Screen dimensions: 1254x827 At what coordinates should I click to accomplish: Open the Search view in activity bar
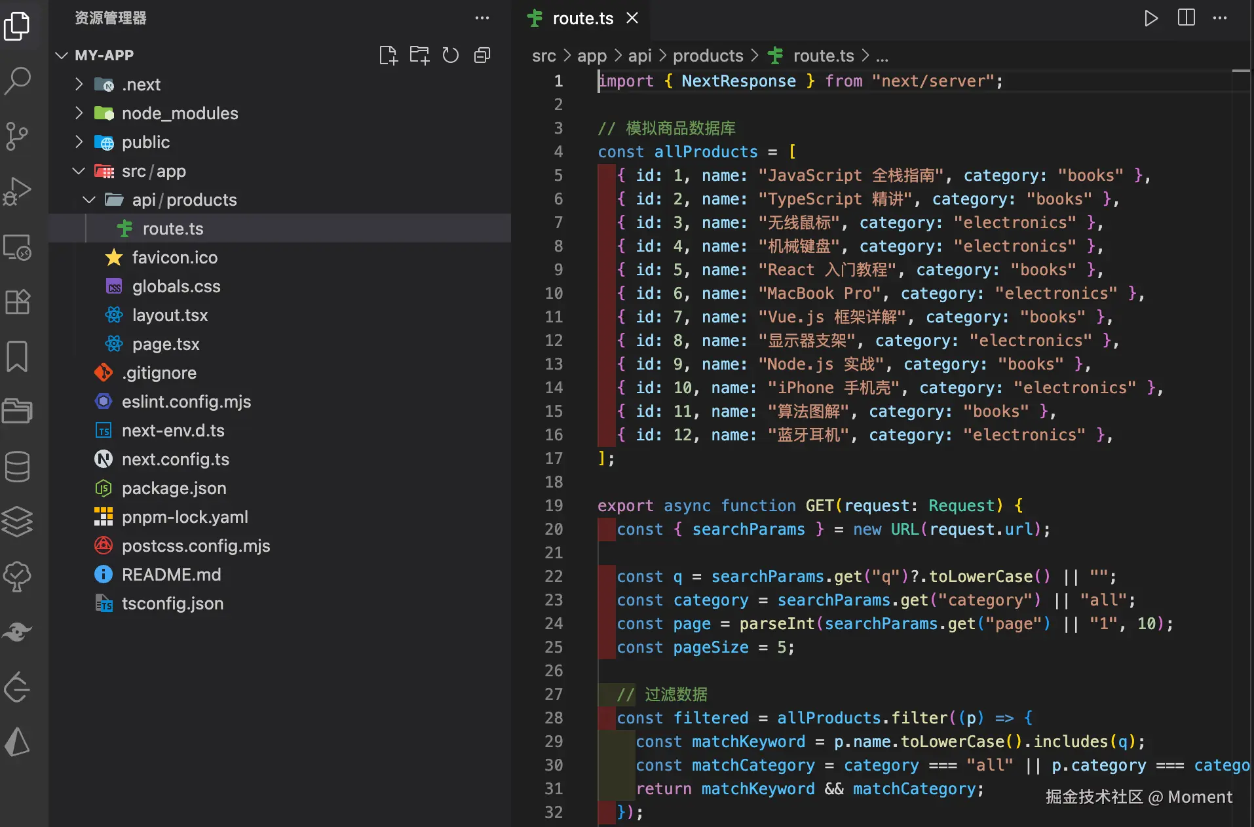pos(18,81)
